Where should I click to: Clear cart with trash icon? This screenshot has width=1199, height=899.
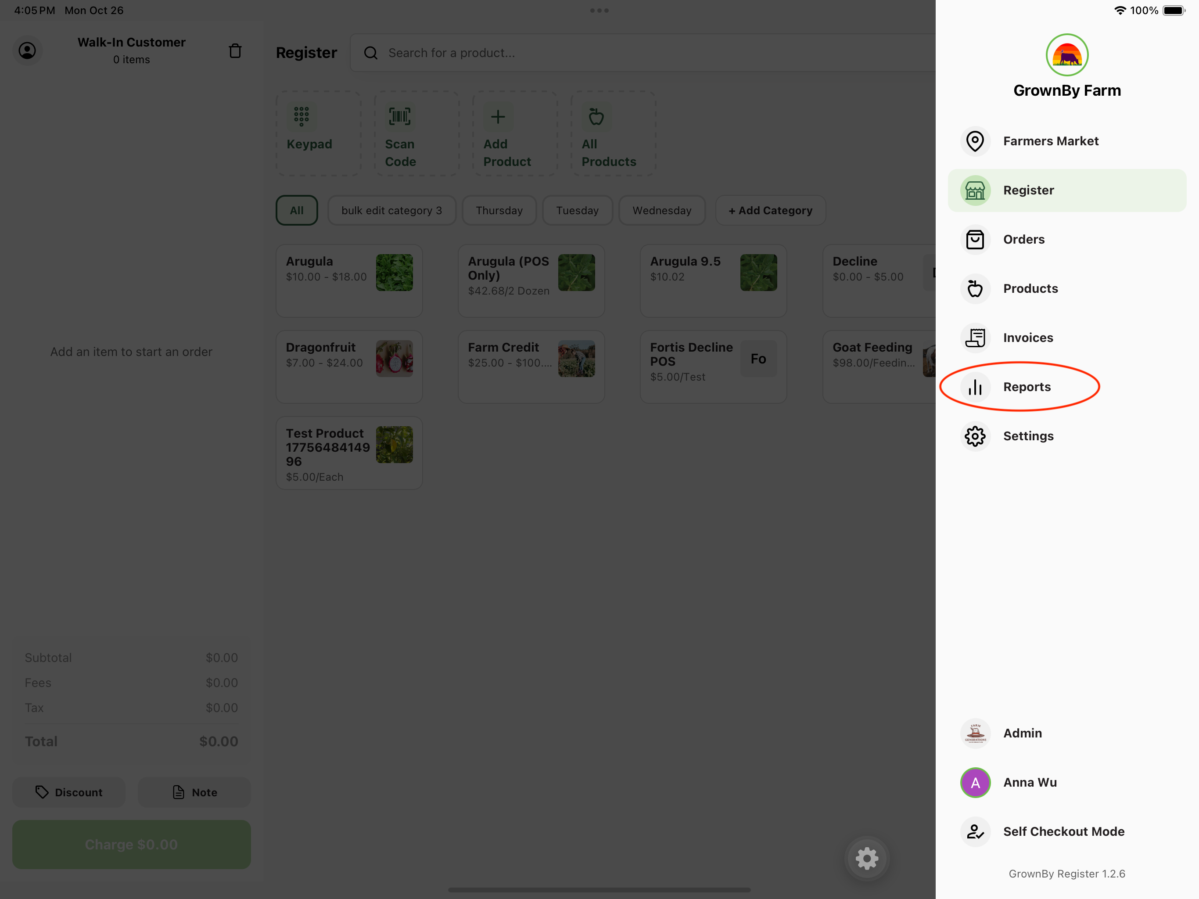point(235,50)
